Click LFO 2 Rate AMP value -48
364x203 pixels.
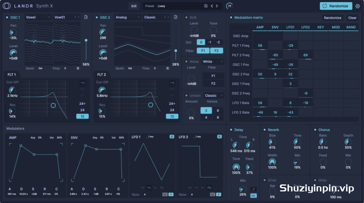click(x=260, y=112)
